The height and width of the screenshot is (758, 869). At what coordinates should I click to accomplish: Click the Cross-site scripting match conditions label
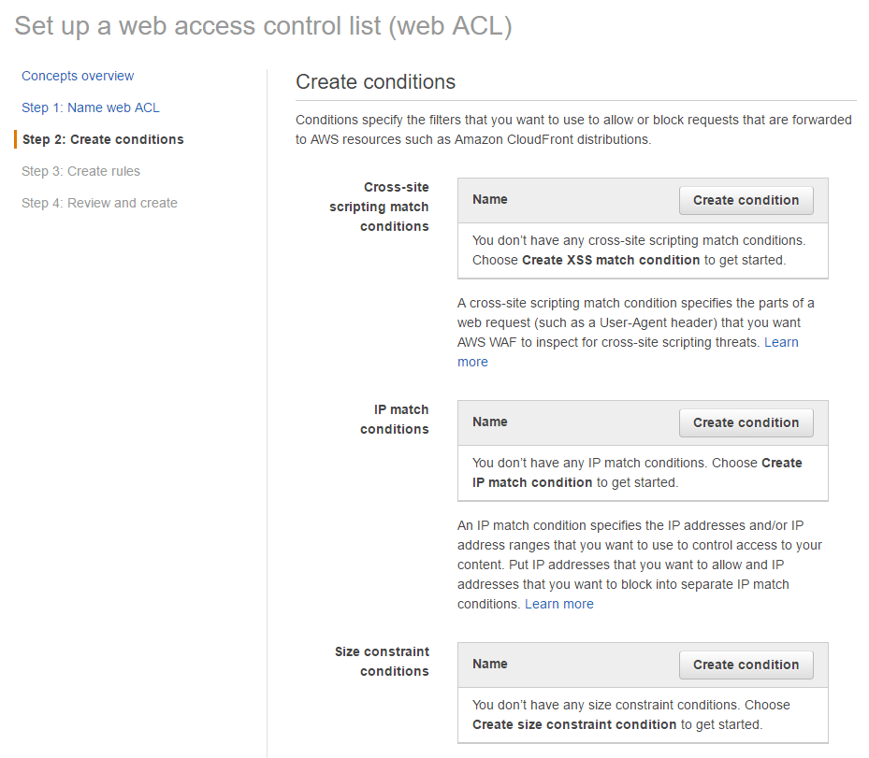tap(379, 207)
